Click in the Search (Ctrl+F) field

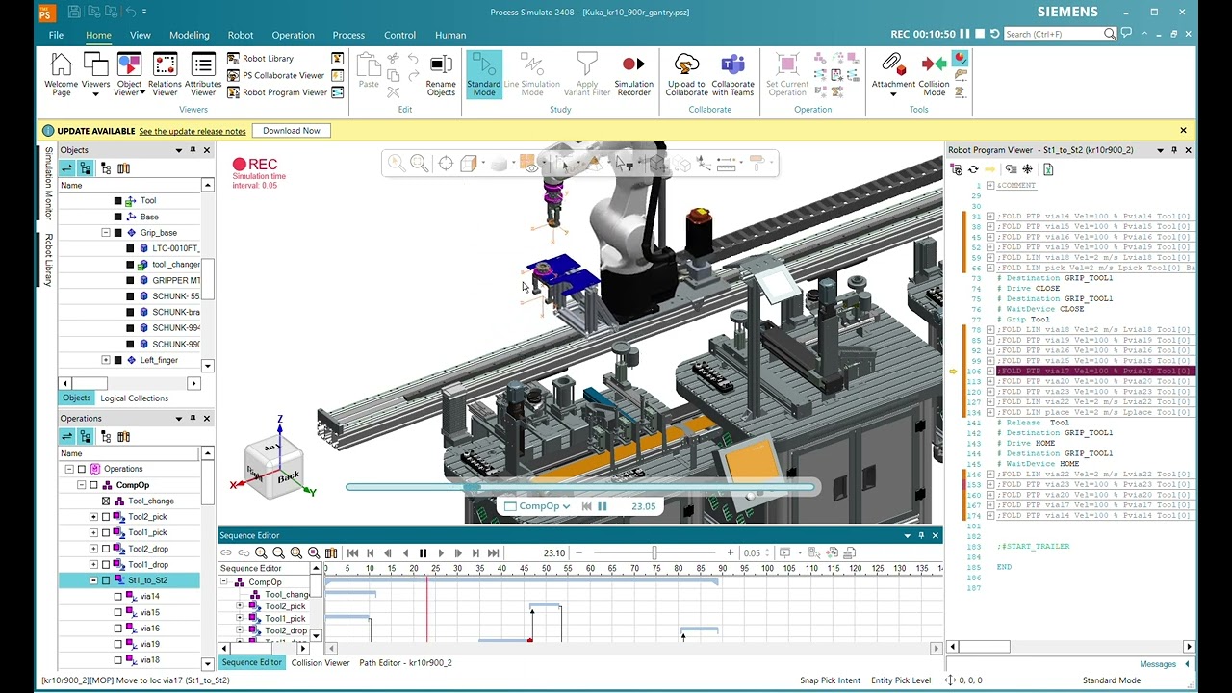[x=1053, y=34]
